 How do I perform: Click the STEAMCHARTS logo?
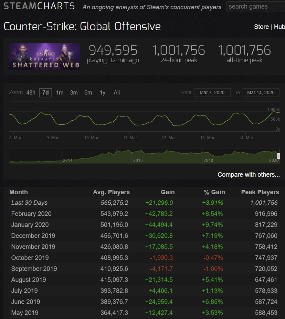[39, 6]
